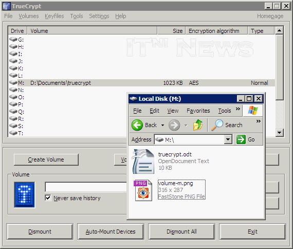Click green Back arrow in Explorer
The image size is (293, 249).
[x=137, y=125]
